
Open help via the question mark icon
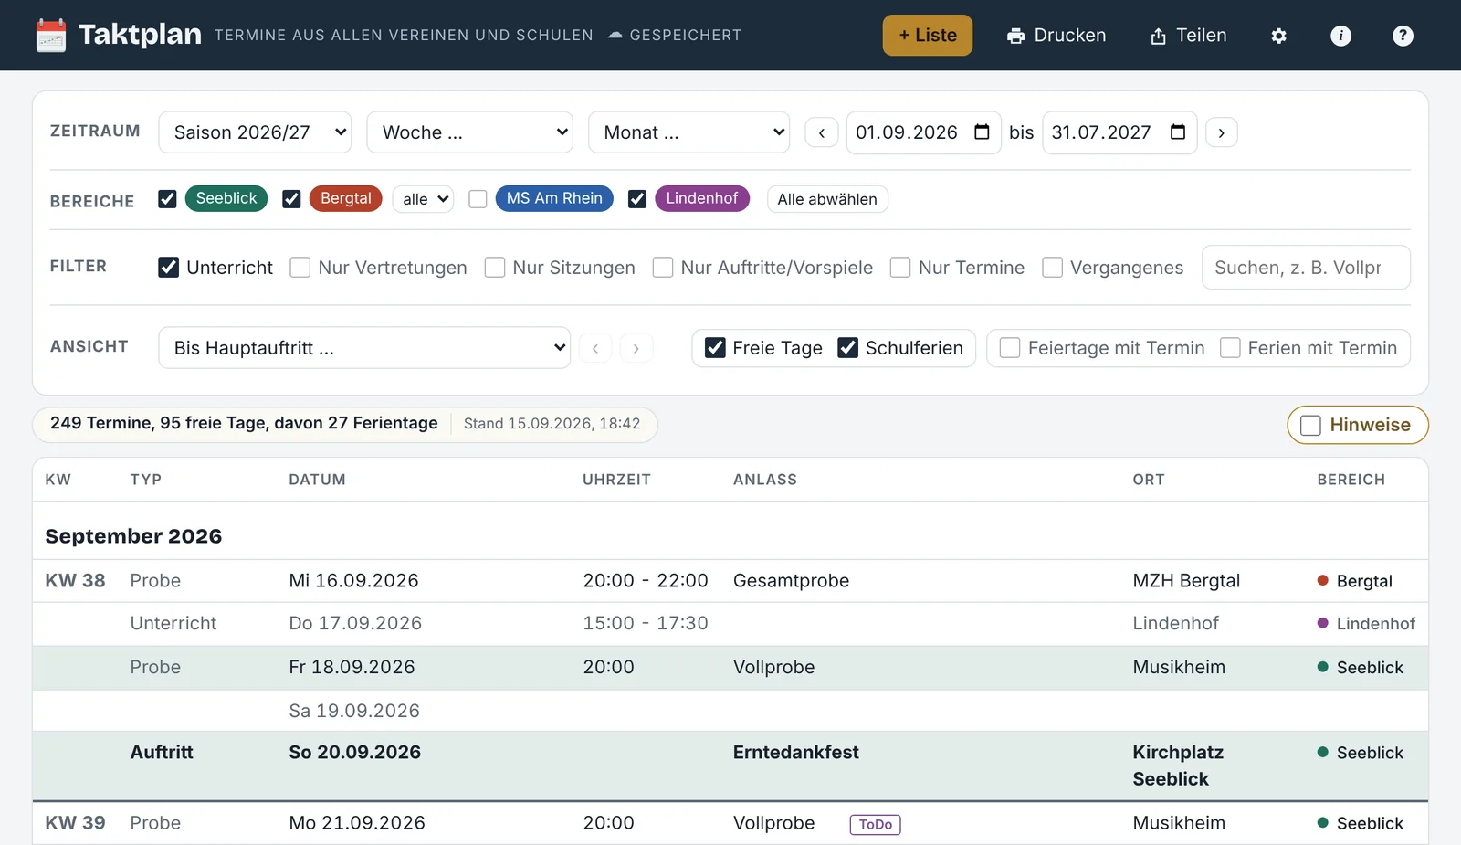(x=1403, y=36)
